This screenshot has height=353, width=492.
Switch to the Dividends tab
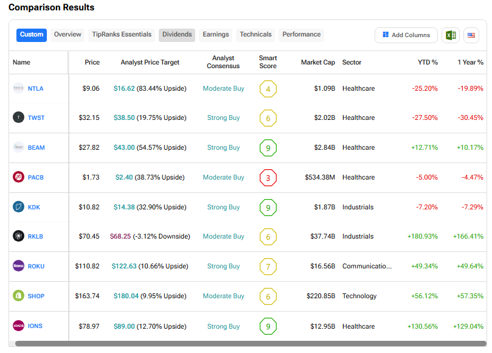tap(177, 35)
